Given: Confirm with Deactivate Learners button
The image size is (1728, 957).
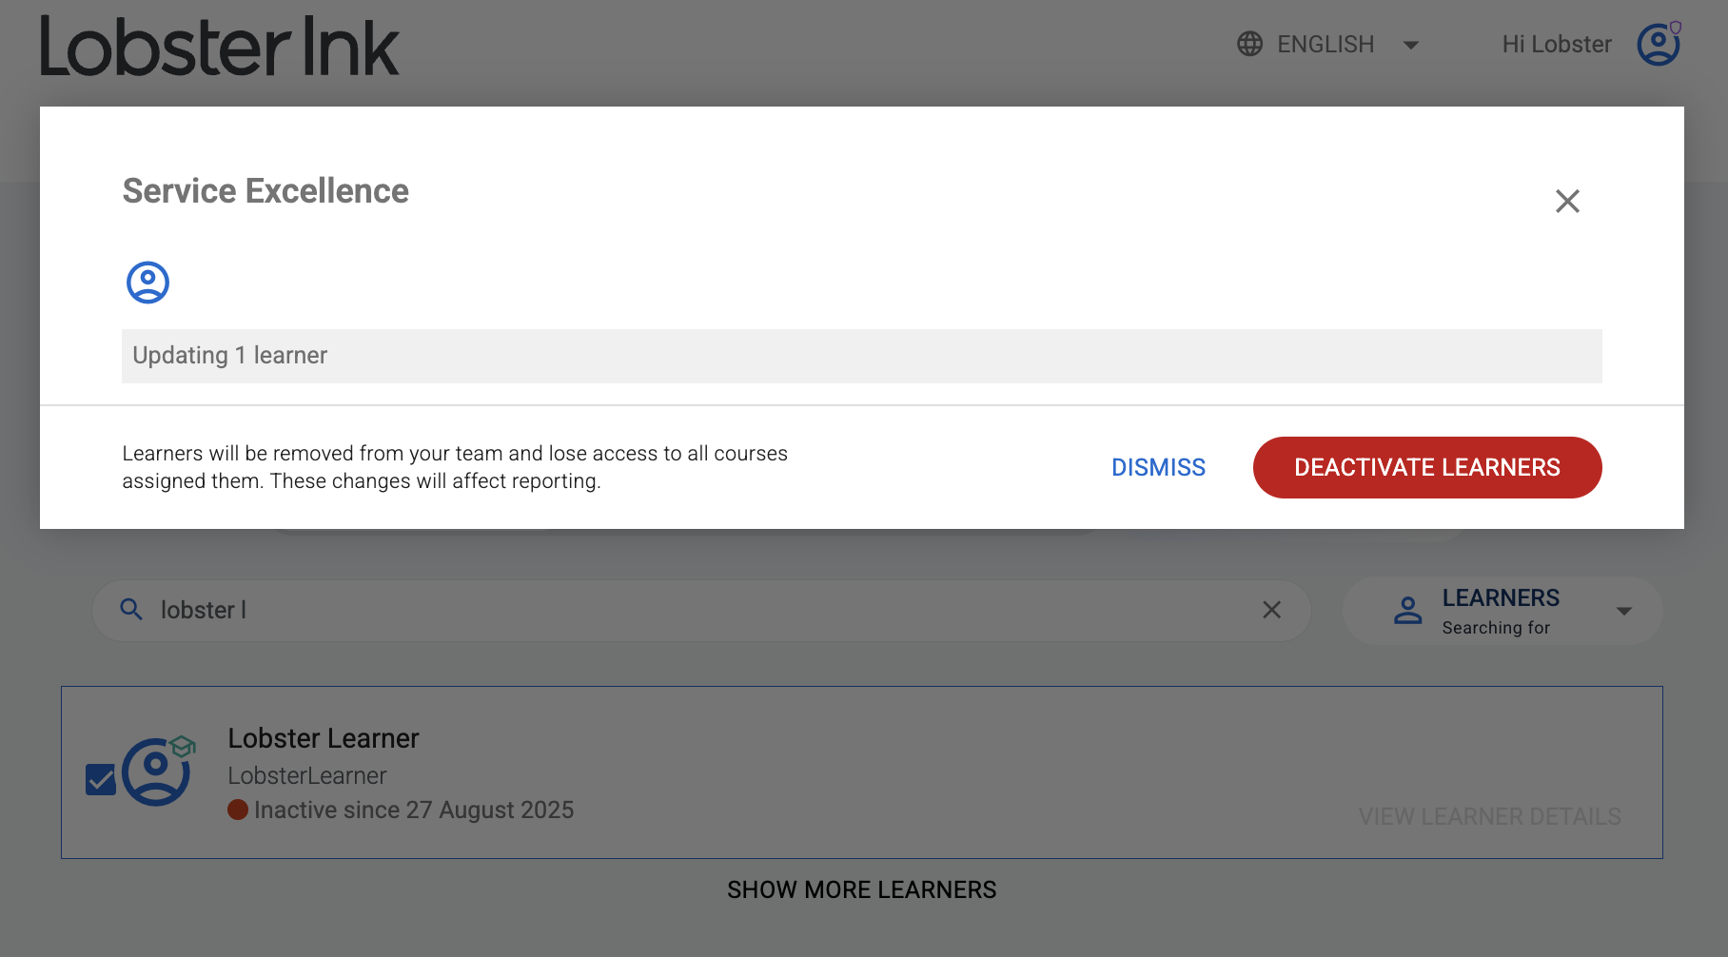Looking at the screenshot, I should point(1427,467).
